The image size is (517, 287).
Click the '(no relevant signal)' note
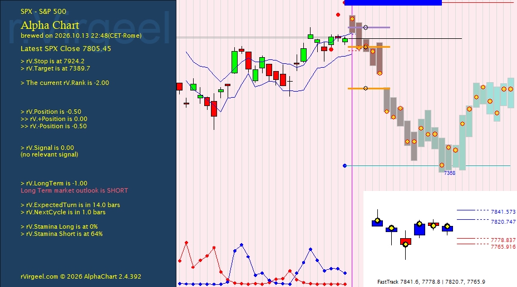click(49, 154)
